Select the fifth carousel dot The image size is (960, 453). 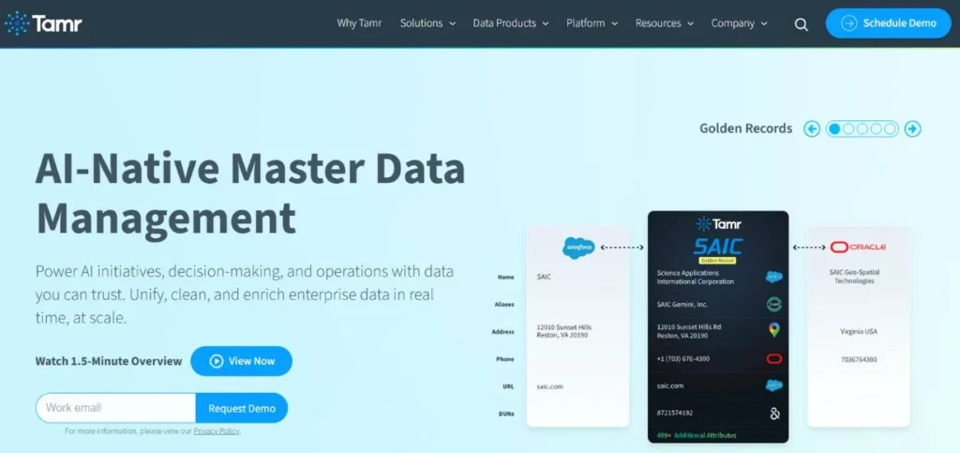[890, 129]
